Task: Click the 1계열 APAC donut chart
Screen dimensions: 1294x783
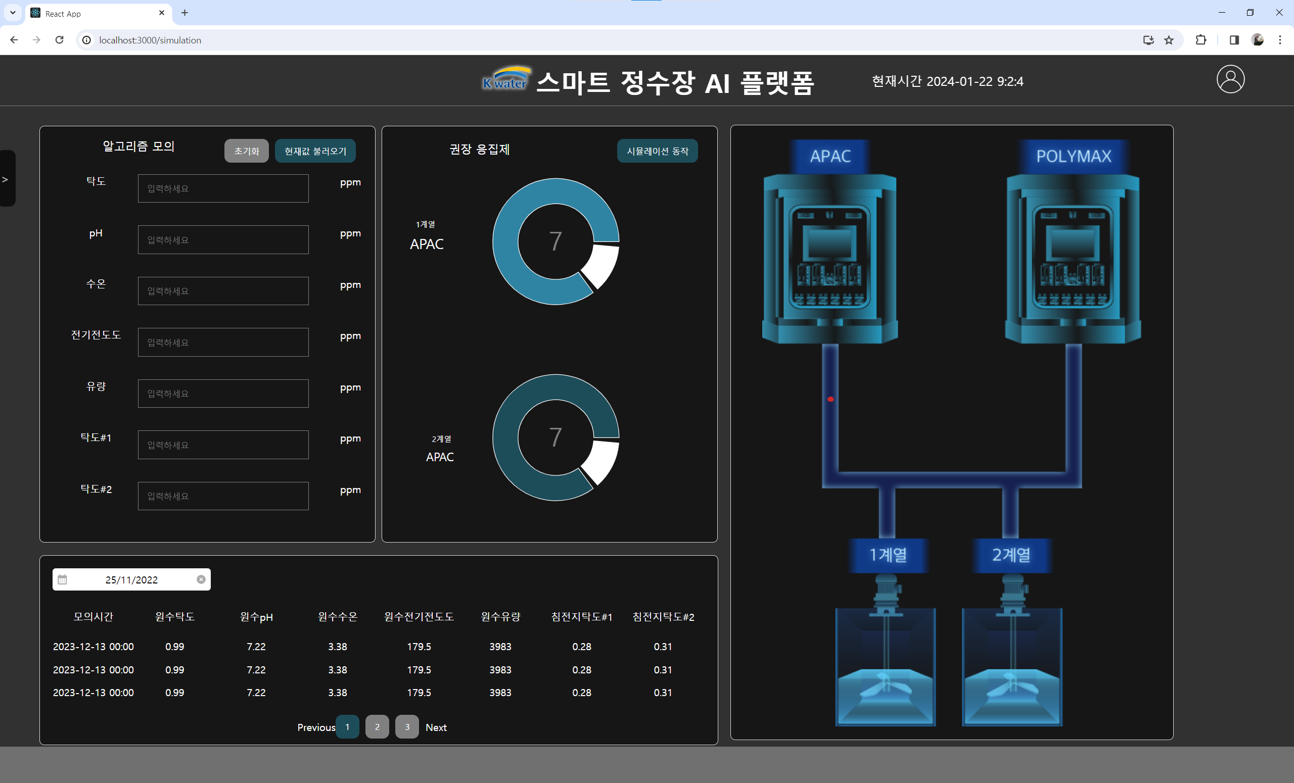Action: 556,241
